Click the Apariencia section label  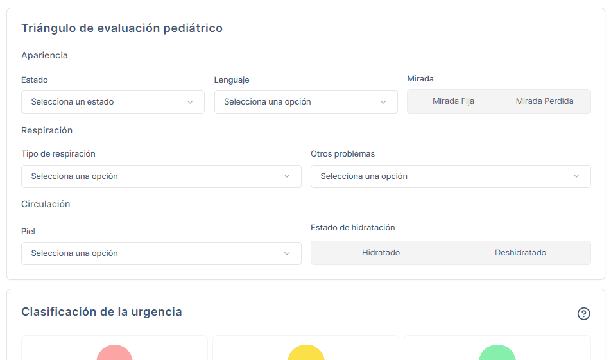(44, 56)
